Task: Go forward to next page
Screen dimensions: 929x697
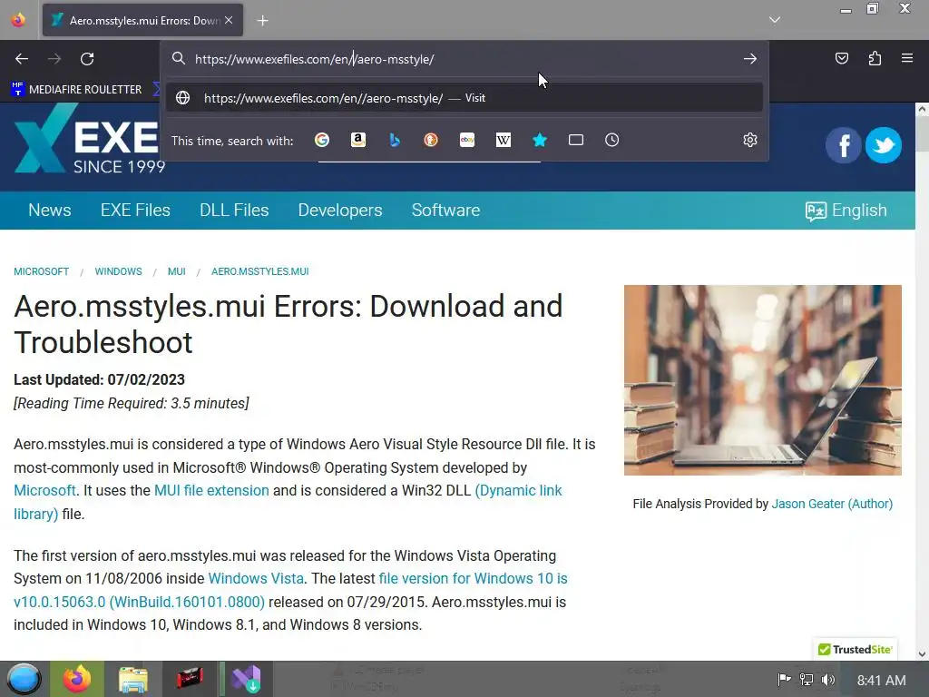Action: [x=54, y=59]
